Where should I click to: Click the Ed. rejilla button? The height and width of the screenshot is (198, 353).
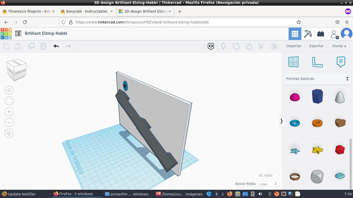click(266, 176)
